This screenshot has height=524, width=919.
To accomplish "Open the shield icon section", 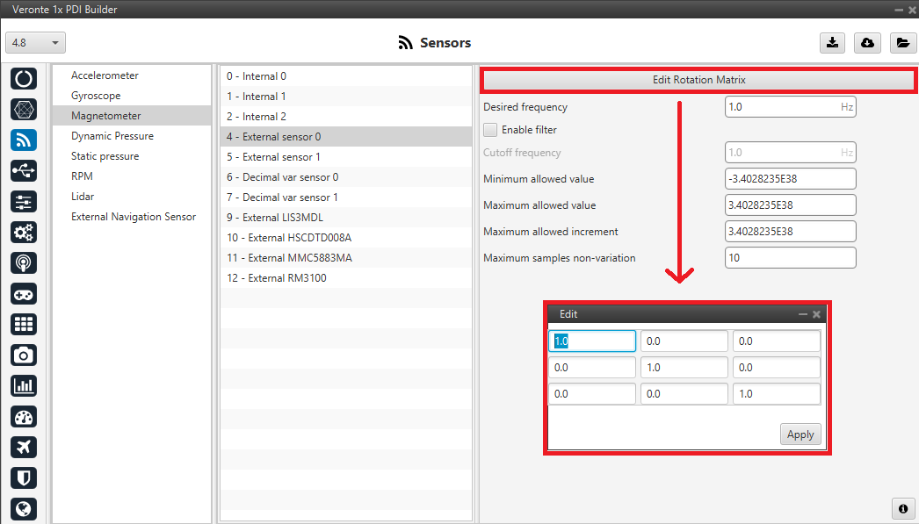I will [24, 478].
